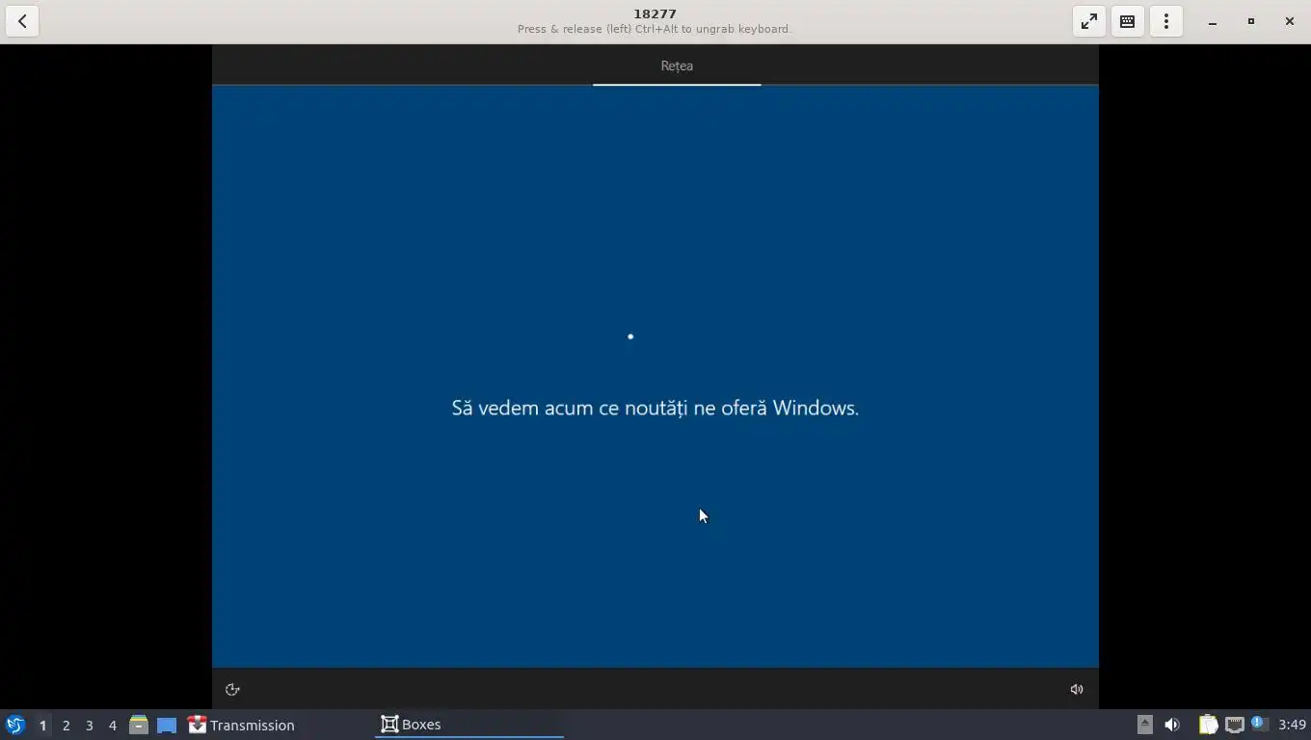
Task: Open the three-dot actions menu
Action: click(1165, 21)
